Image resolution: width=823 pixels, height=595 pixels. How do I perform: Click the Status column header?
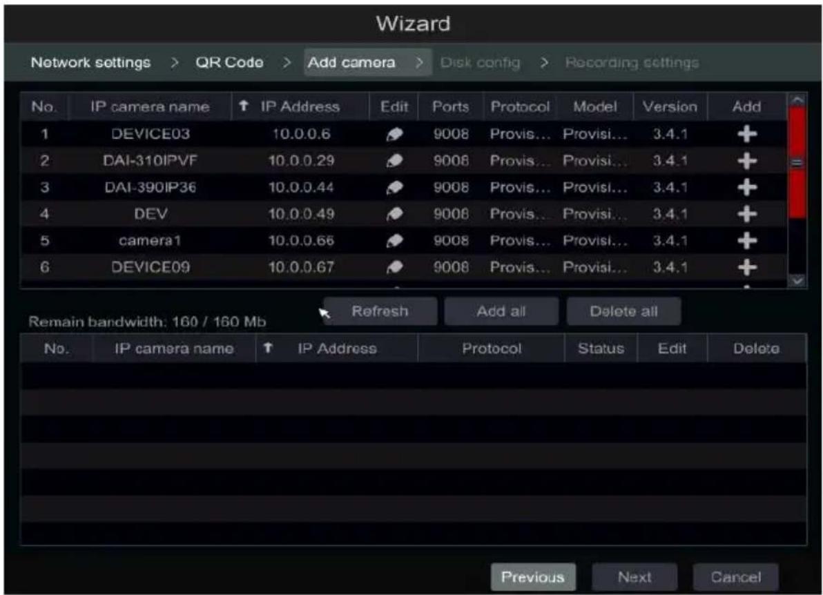point(601,349)
